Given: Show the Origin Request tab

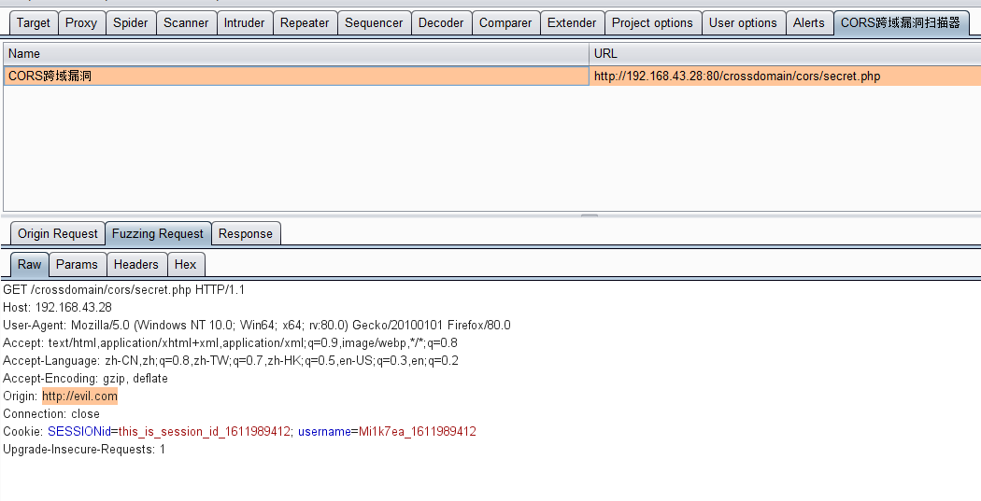Looking at the screenshot, I should click(x=58, y=233).
